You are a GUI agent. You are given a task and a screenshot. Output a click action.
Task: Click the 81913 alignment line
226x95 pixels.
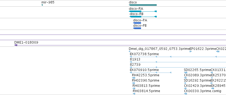[x=178, y=62]
